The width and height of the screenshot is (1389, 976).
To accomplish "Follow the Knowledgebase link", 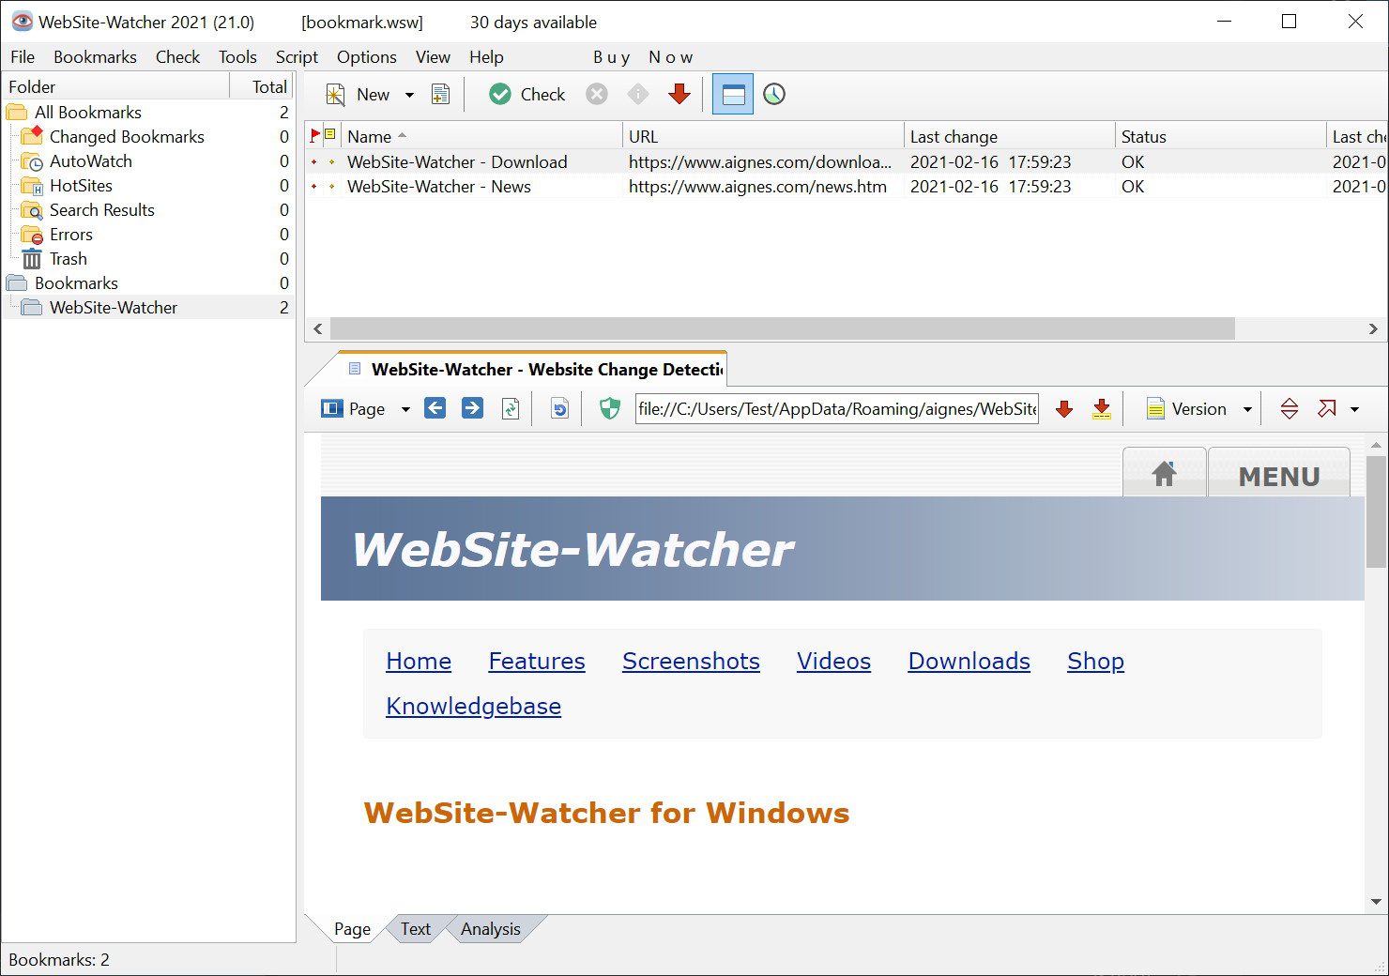I will pyautogui.click(x=474, y=706).
